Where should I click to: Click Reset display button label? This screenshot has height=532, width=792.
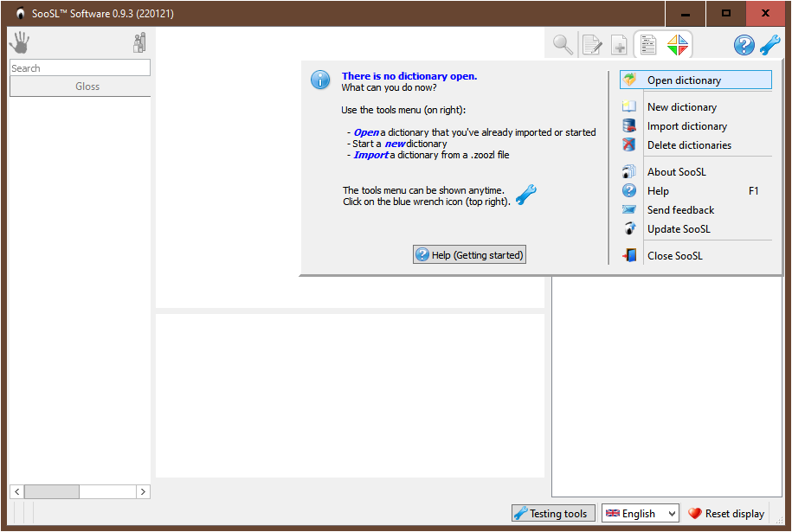[x=734, y=513]
